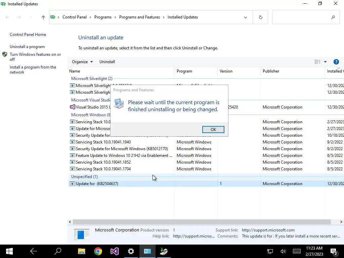344x258 pixels.
Task: Click the Refresh button in address bar
Action: tap(260, 17)
